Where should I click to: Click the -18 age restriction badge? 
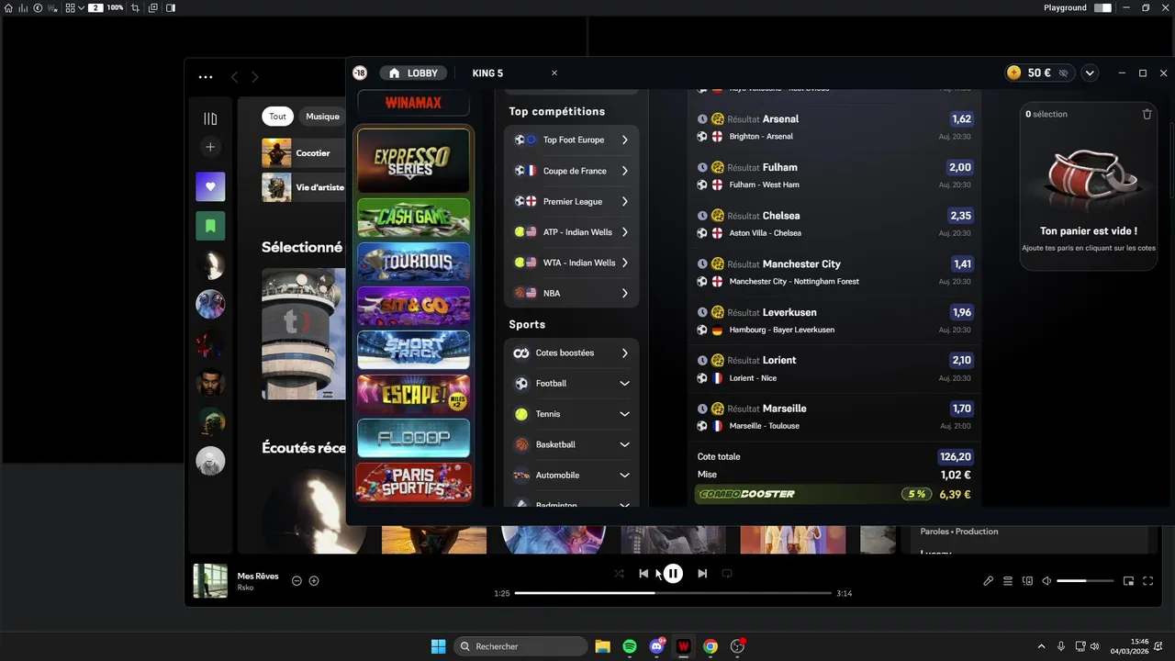coord(360,73)
